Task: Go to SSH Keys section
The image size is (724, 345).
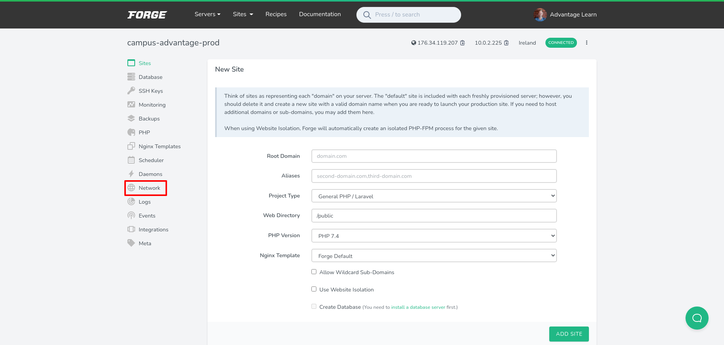Action: coord(151,91)
